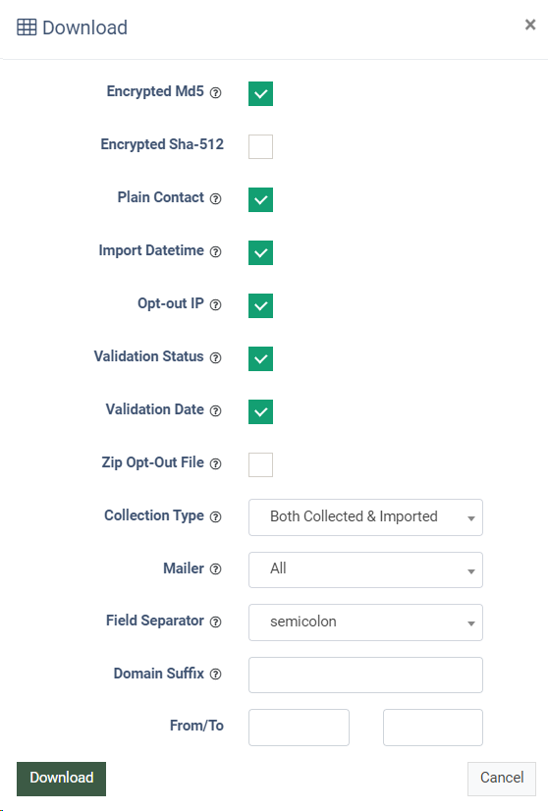548x811 pixels.
Task: Click the Cancel button
Action: (502, 779)
